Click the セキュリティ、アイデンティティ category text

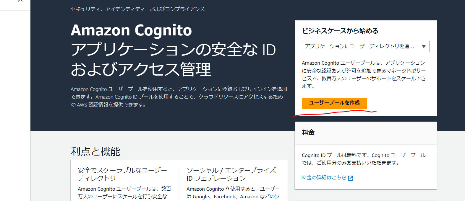(138, 9)
